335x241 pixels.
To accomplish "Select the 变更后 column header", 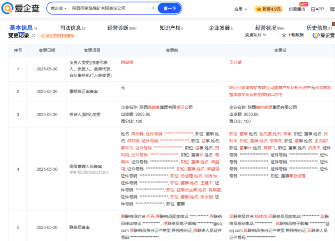I will click(x=280, y=50).
